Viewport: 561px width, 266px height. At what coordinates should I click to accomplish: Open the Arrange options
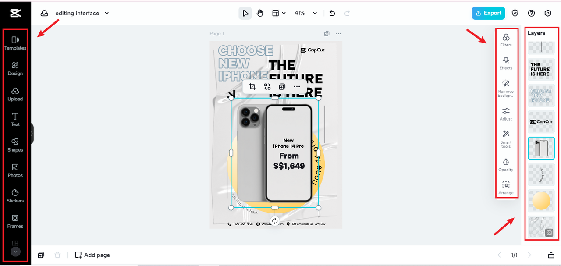click(x=506, y=188)
